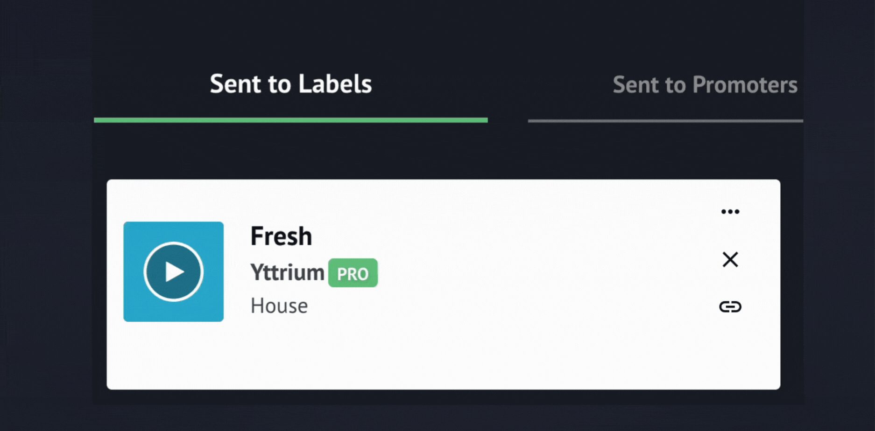Image resolution: width=875 pixels, height=431 pixels.
Task: Select the House genre label
Action: point(279,306)
